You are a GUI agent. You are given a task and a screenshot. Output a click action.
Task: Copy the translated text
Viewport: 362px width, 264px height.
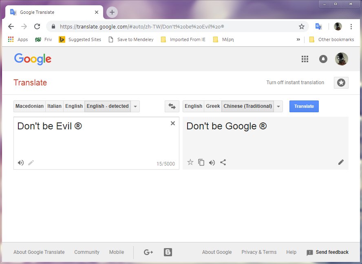click(201, 162)
